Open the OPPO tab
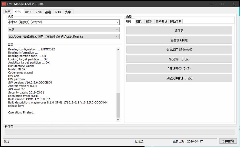This screenshot has width=240, height=147. [29, 12]
